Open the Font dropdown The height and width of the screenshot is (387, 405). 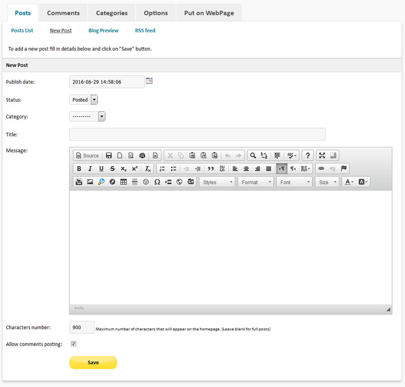point(294,182)
